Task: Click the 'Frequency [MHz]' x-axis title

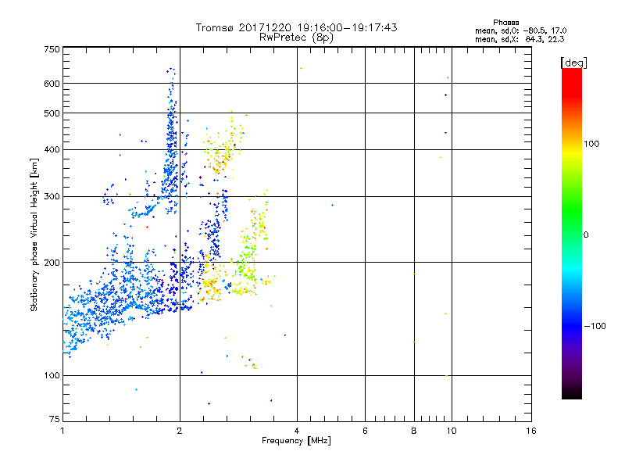Action: (x=296, y=441)
